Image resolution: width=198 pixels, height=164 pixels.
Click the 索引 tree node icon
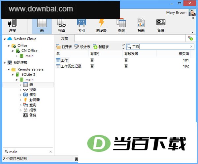(x=25, y=95)
